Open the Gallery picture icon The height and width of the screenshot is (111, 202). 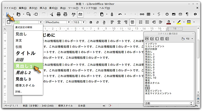[174, 14]
